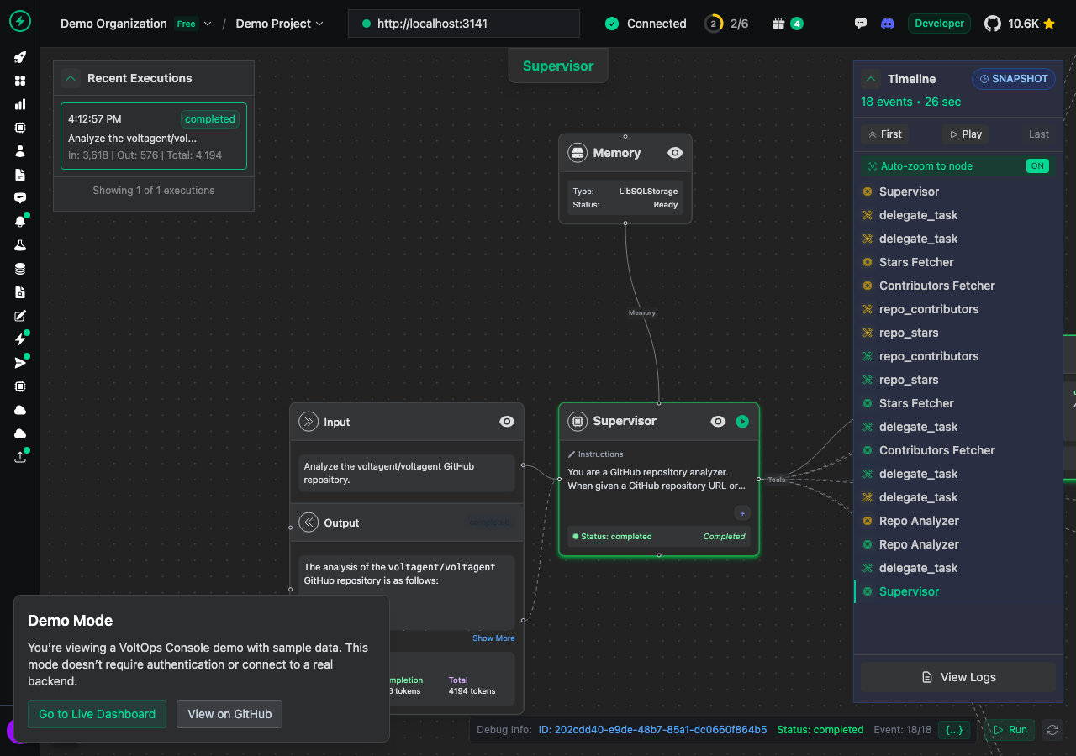Open the pencil edit icon in sidebar

pos(20,316)
